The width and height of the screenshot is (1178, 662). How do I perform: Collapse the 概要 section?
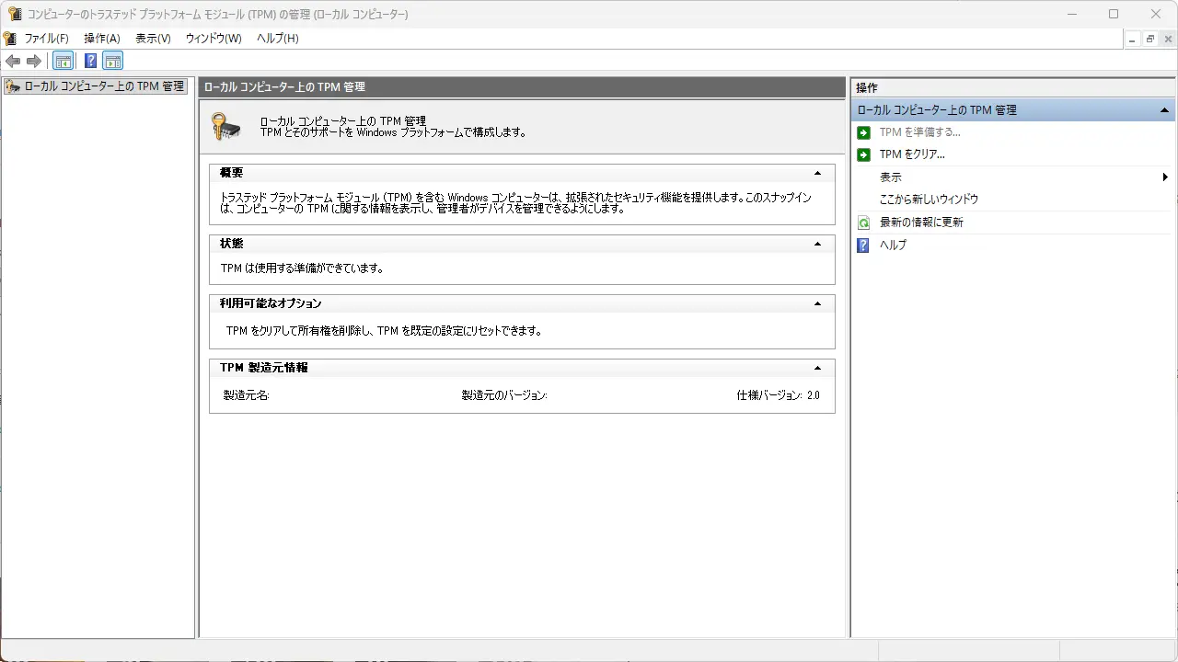pos(817,173)
